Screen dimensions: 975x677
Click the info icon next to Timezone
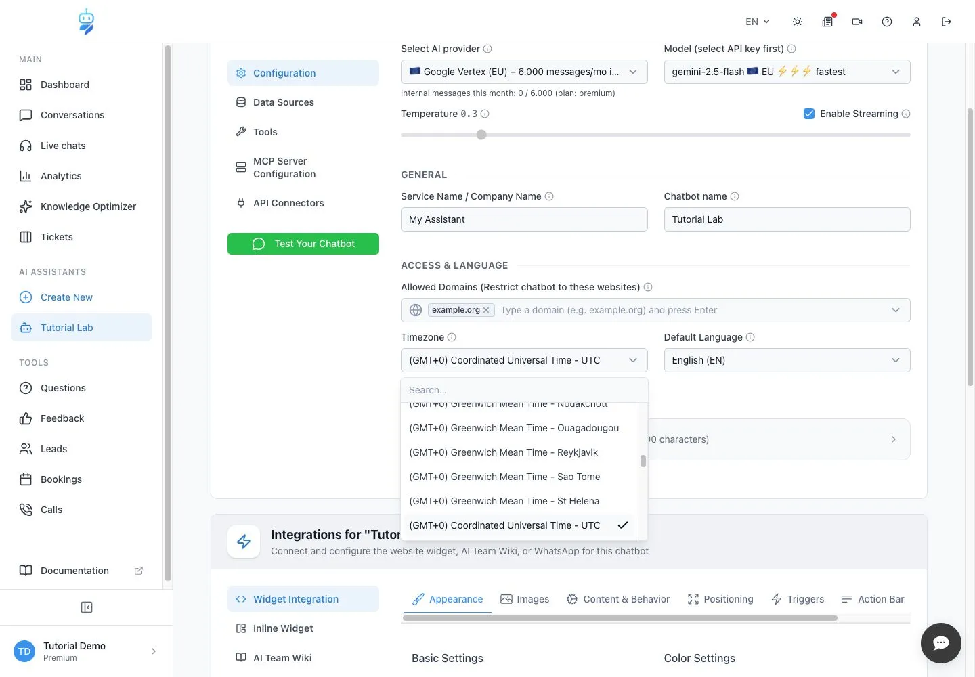pos(452,337)
